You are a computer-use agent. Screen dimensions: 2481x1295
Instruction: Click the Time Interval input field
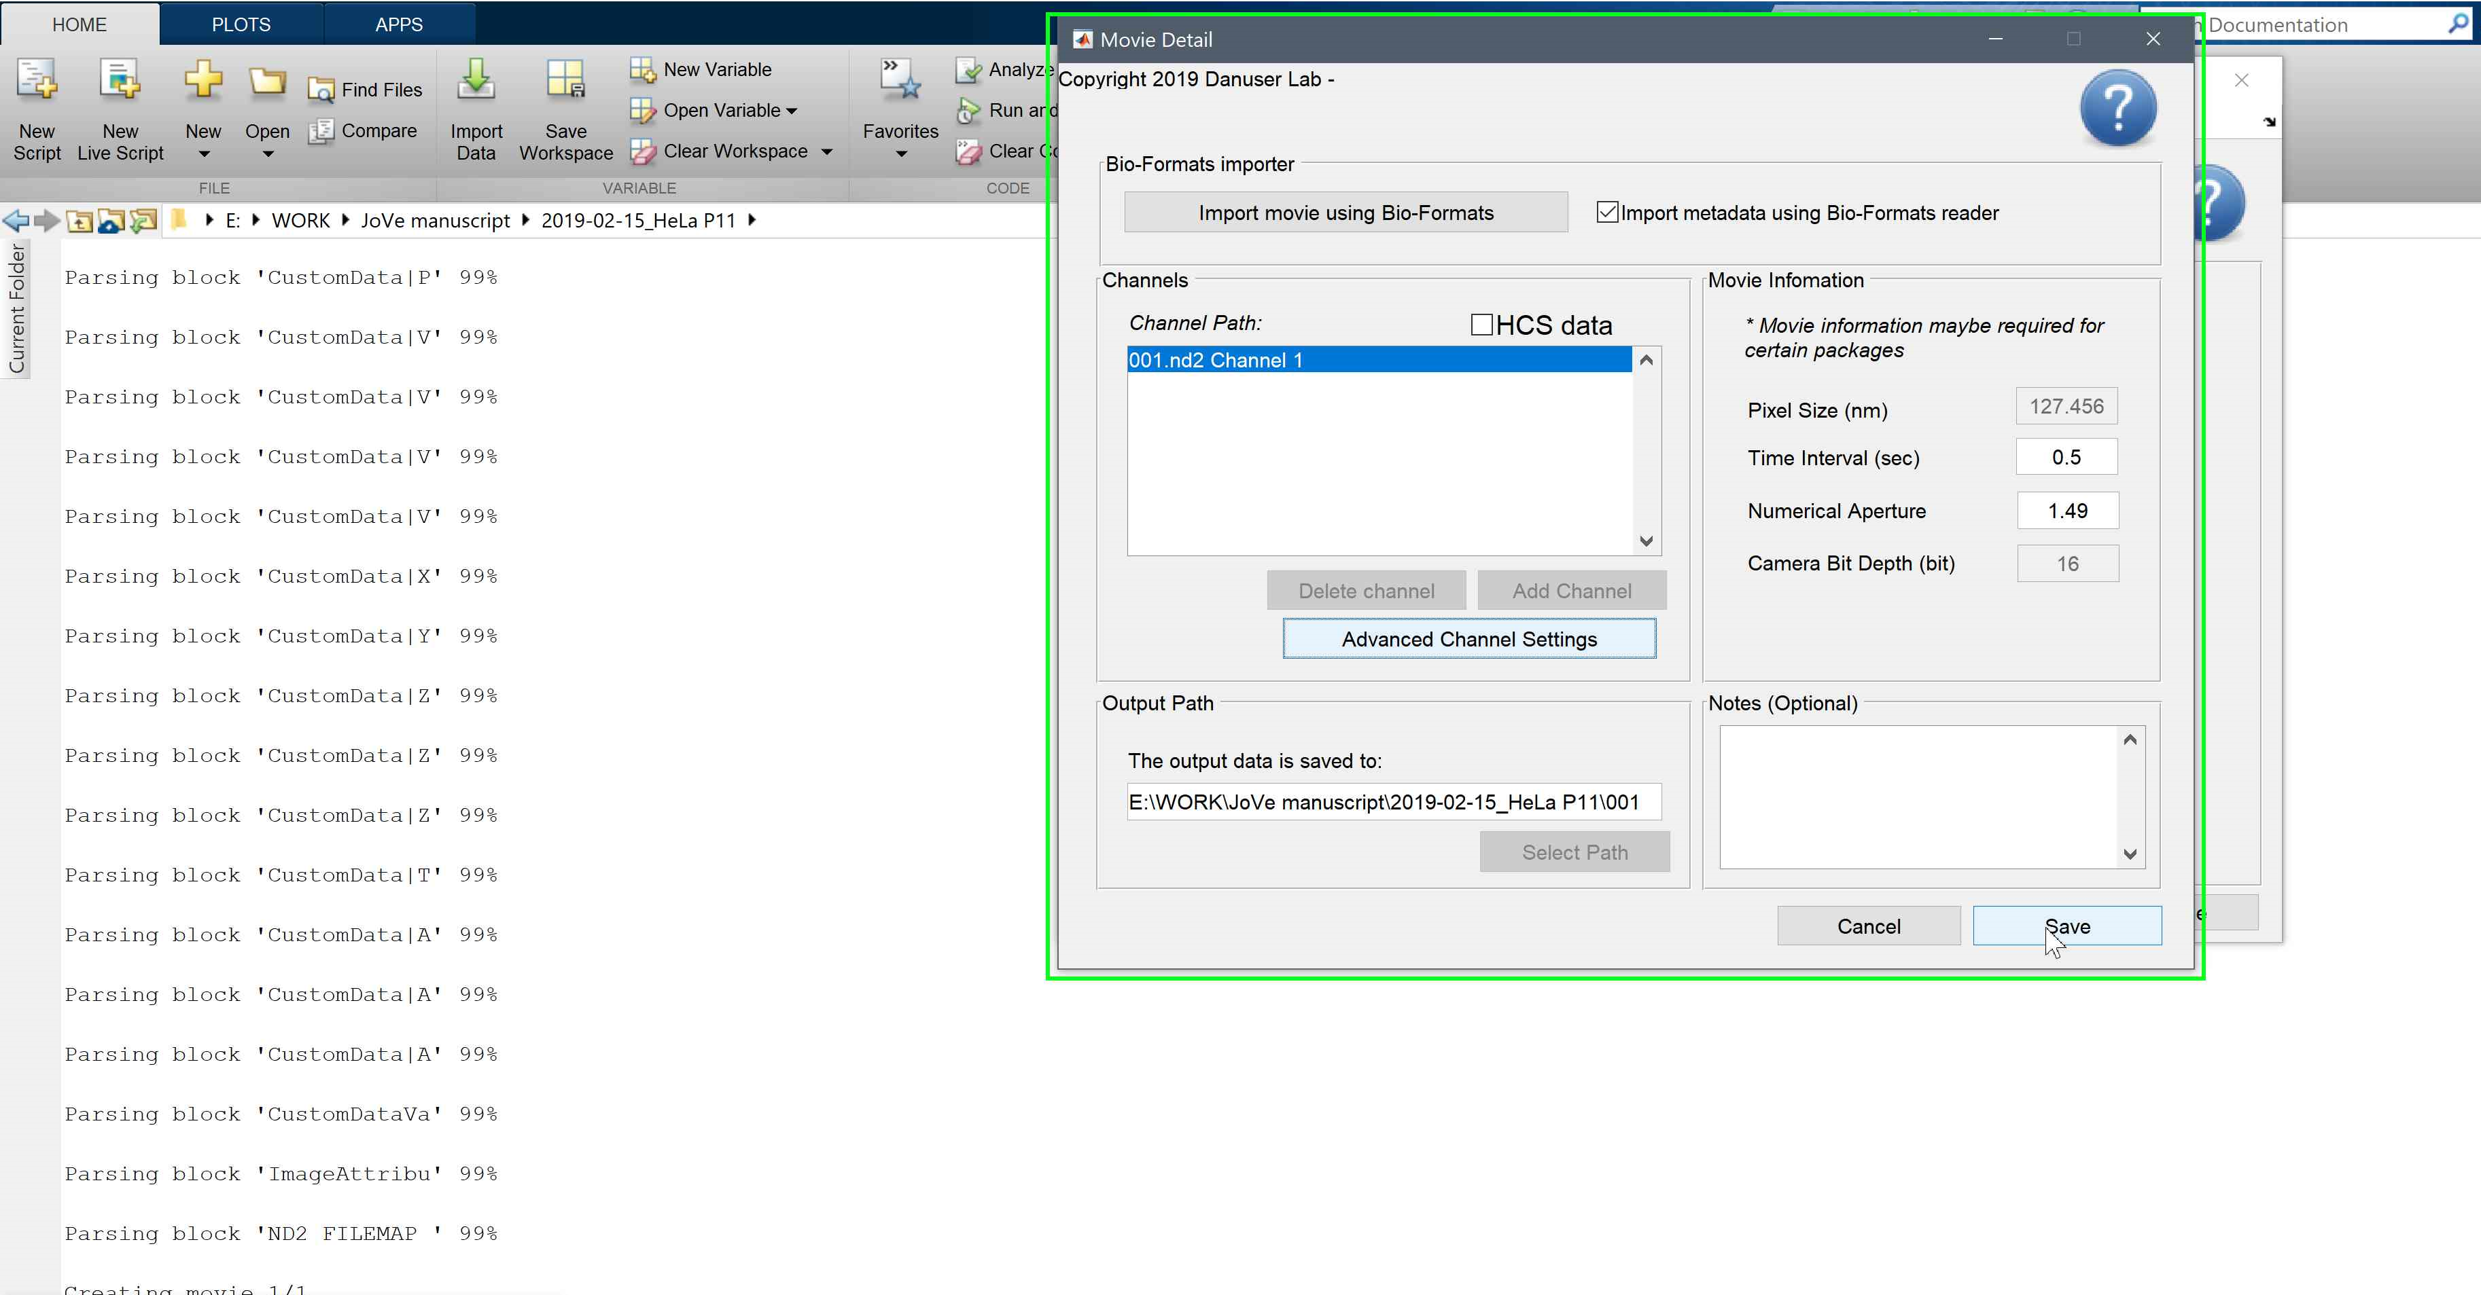click(2066, 457)
